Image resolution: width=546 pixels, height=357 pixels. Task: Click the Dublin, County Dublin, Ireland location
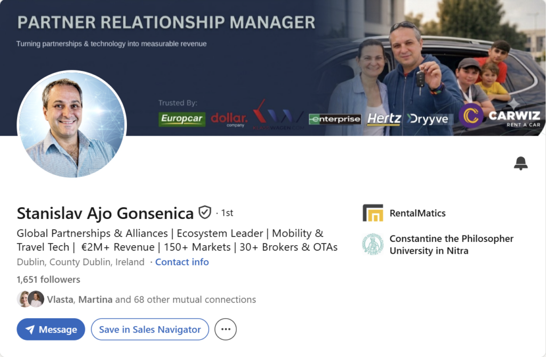click(81, 262)
